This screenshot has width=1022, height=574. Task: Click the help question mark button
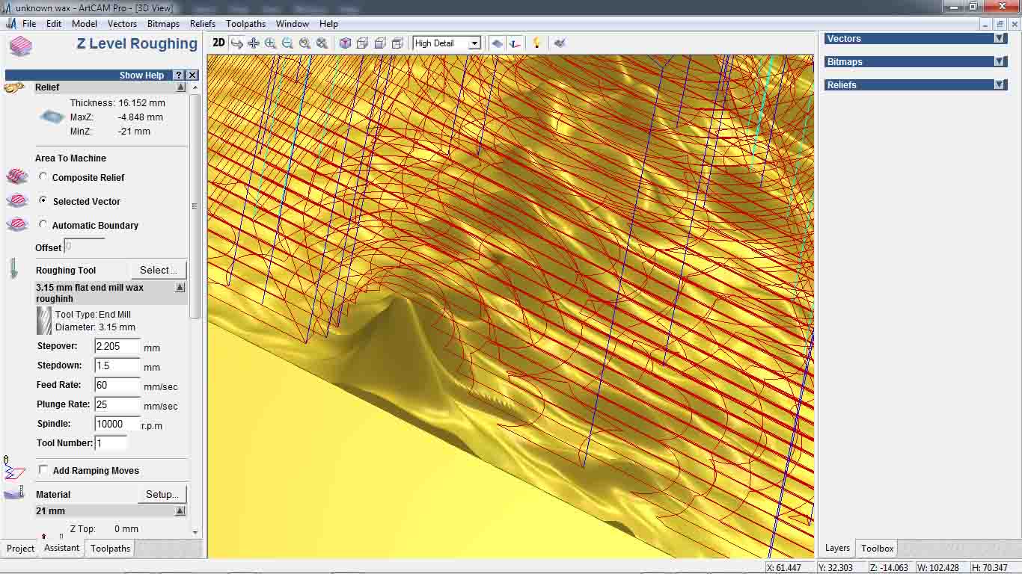pos(178,75)
